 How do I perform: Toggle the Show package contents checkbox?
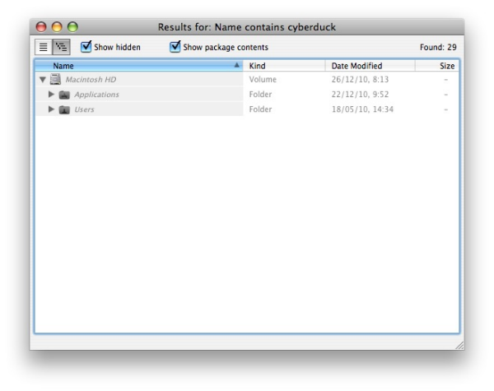pos(175,47)
